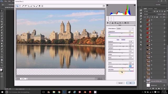Select Photoshop's Move tool
The height and width of the screenshot is (94, 168).
click(x=2, y=11)
